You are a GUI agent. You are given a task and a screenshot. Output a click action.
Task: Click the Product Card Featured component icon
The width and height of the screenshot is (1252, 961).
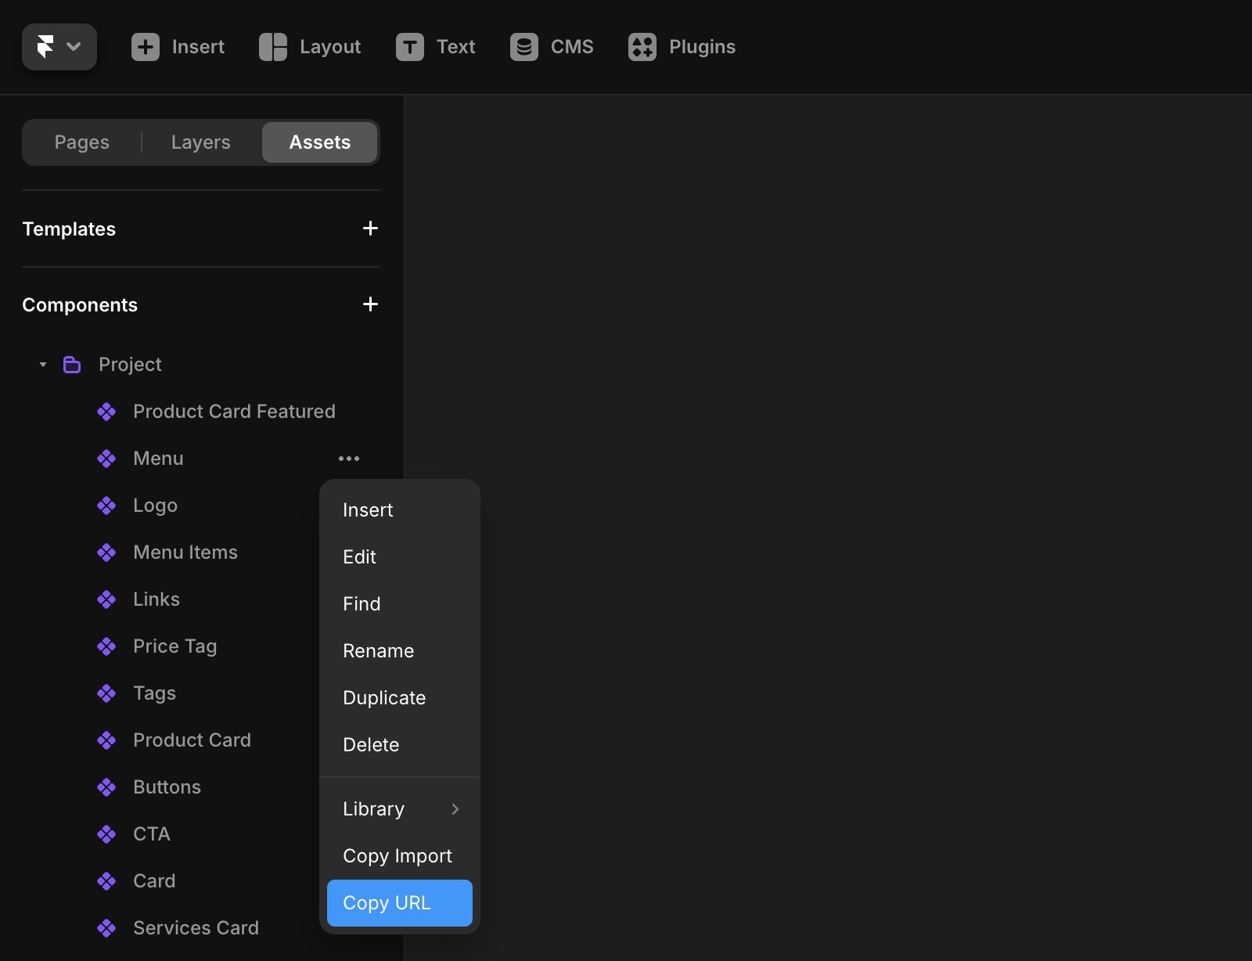106,412
